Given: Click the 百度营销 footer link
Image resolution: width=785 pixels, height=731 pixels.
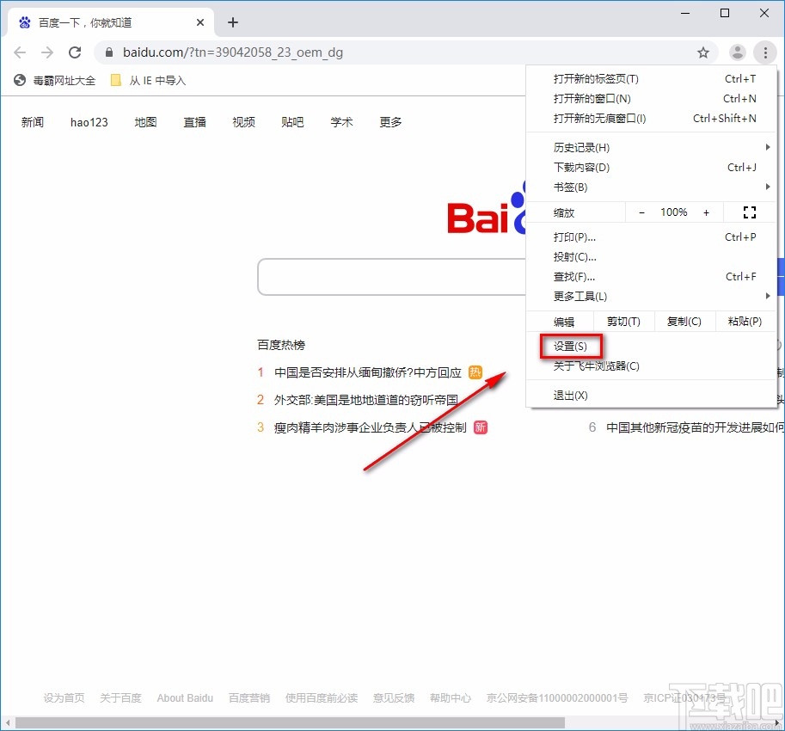Looking at the screenshot, I should (x=249, y=698).
